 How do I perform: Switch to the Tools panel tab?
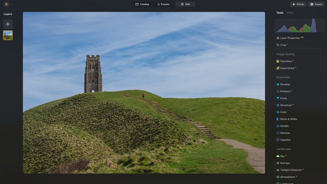coord(280,13)
